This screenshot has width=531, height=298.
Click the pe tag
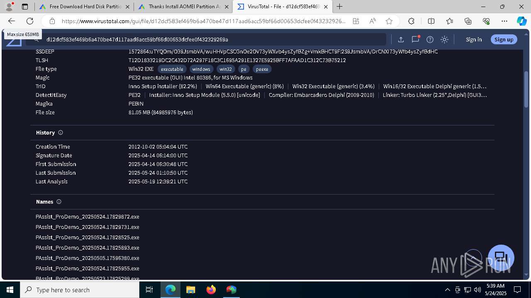click(244, 69)
